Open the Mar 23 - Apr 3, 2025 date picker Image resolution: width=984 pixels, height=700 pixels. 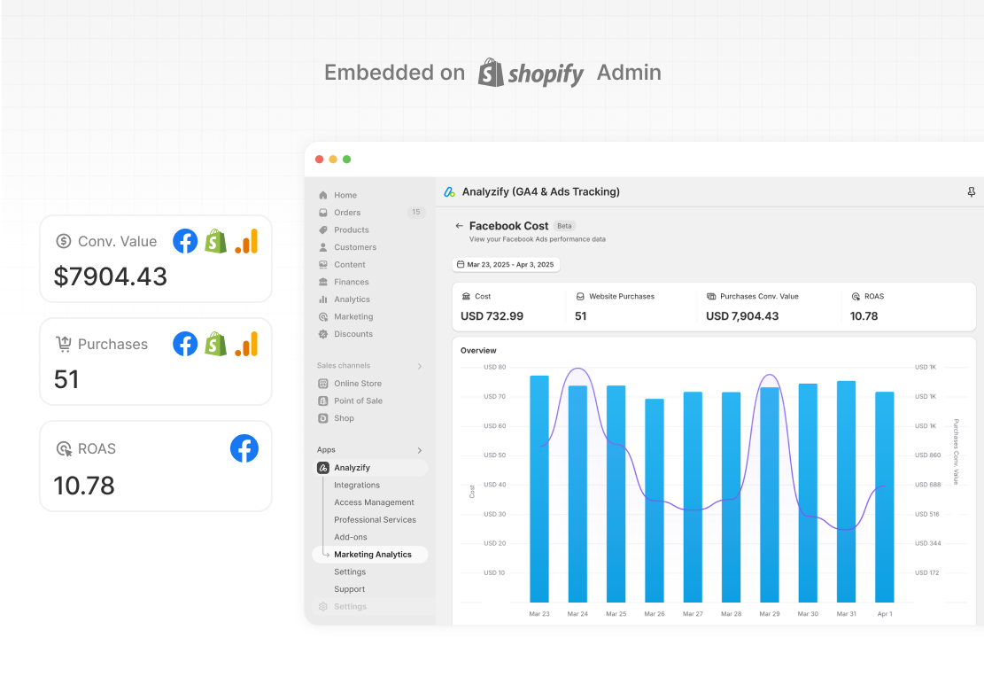coord(506,265)
